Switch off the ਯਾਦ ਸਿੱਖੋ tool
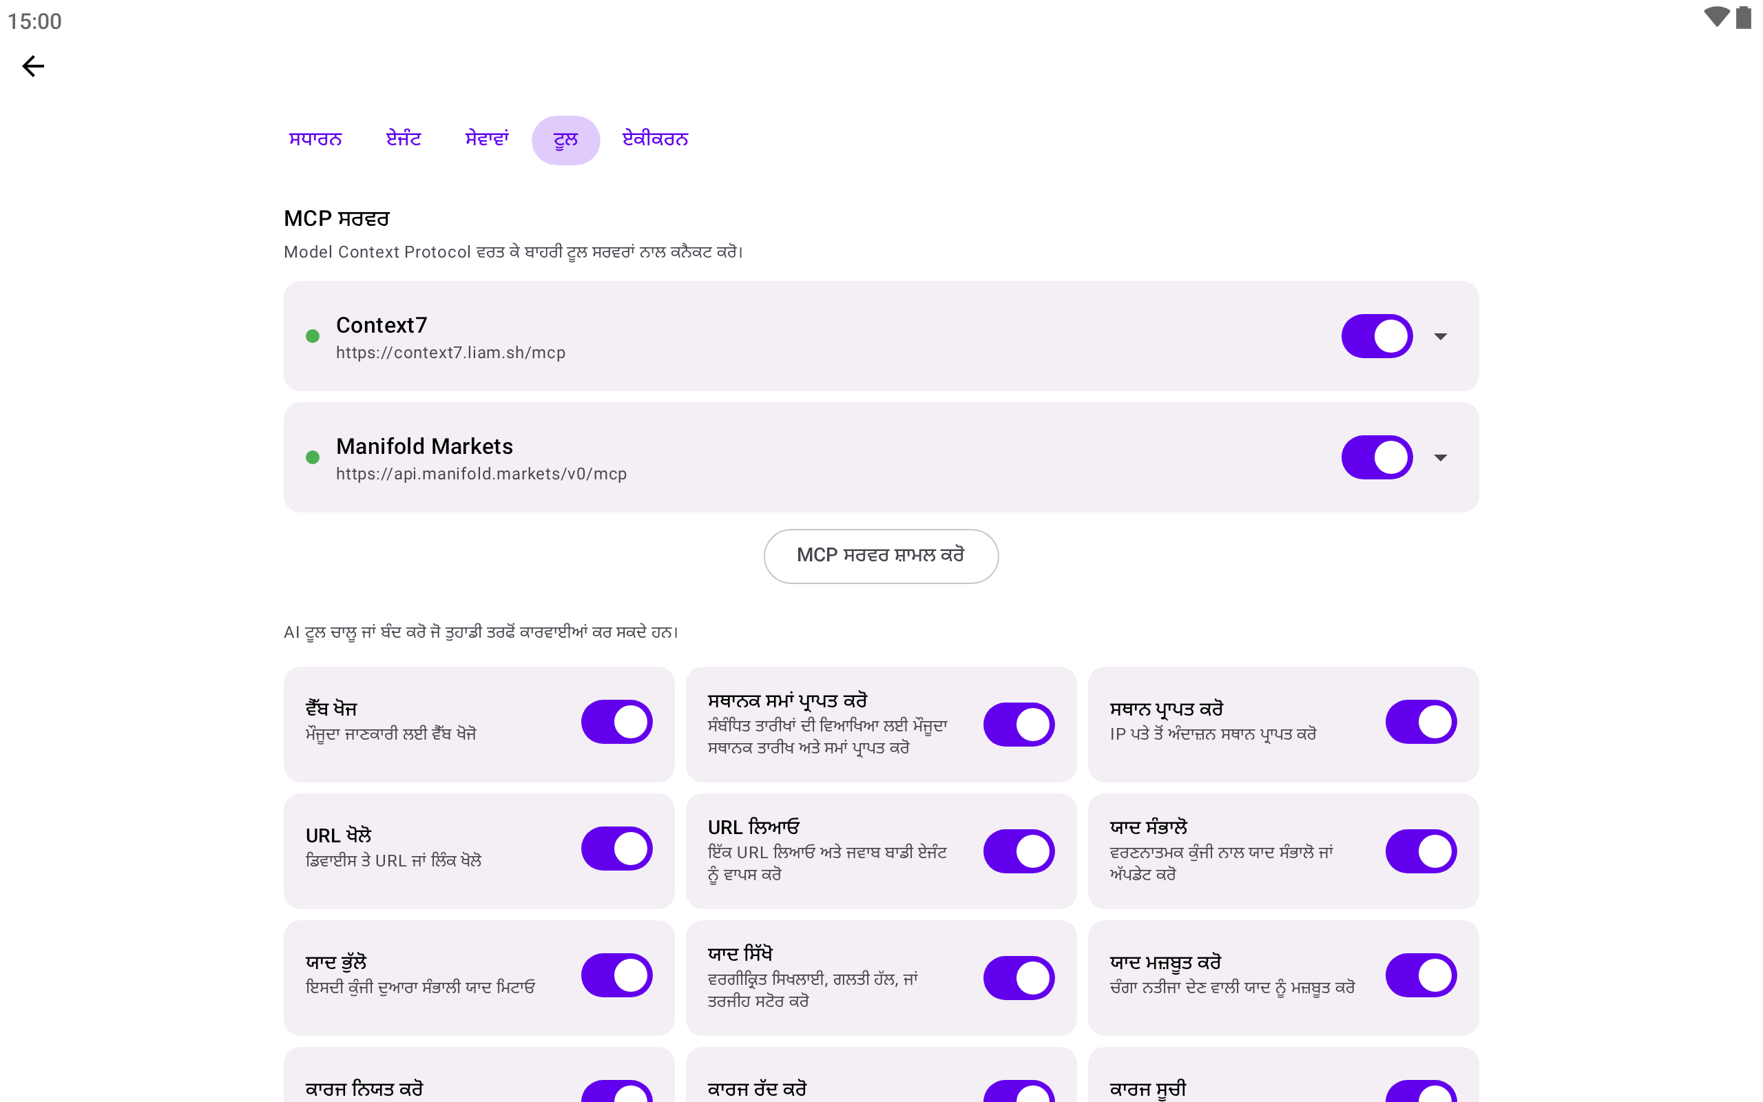 (1019, 978)
